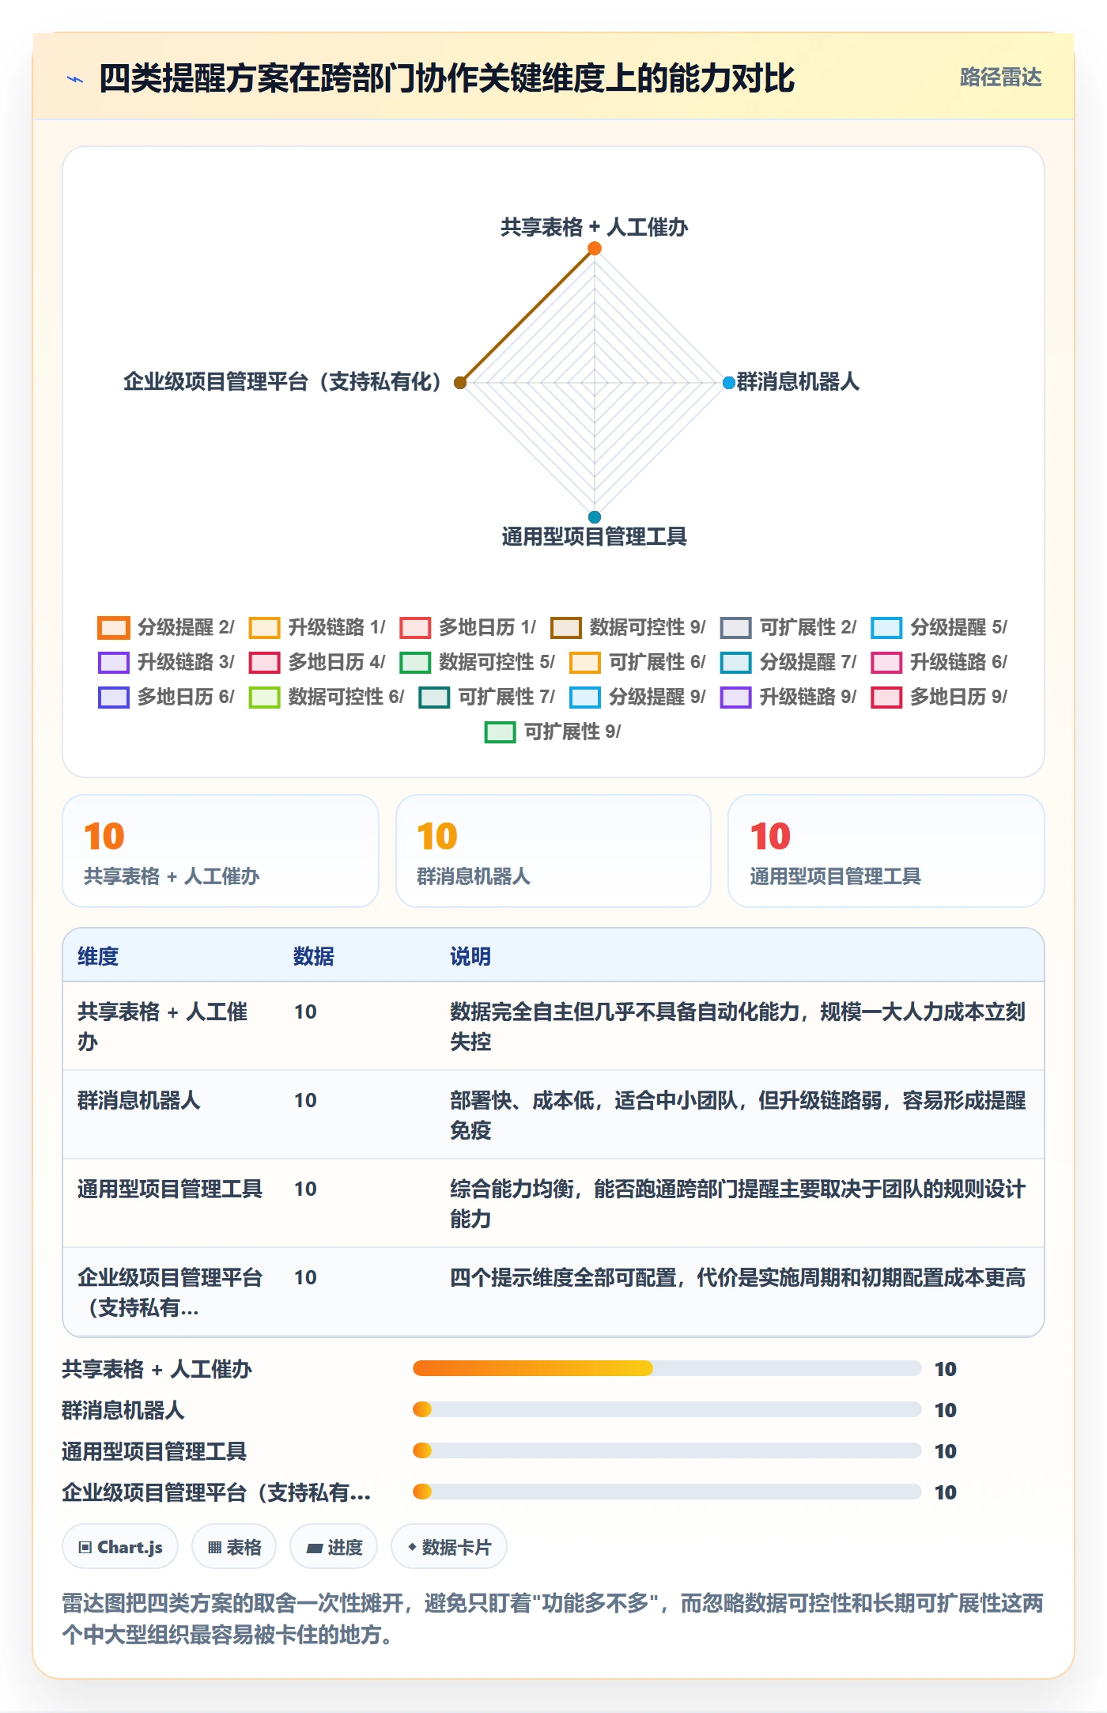This screenshot has width=1107, height=1713.
Task: Toggle the legend item 可扩展性 6/
Action: click(x=637, y=662)
